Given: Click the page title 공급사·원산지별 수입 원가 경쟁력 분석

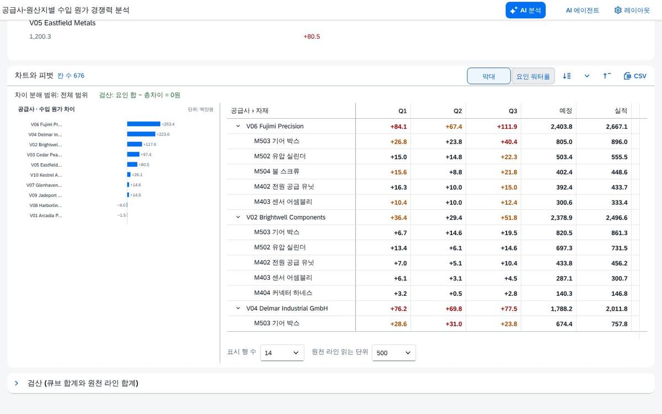Looking at the screenshot, I should pyautogui.click(x=66, y=10).
